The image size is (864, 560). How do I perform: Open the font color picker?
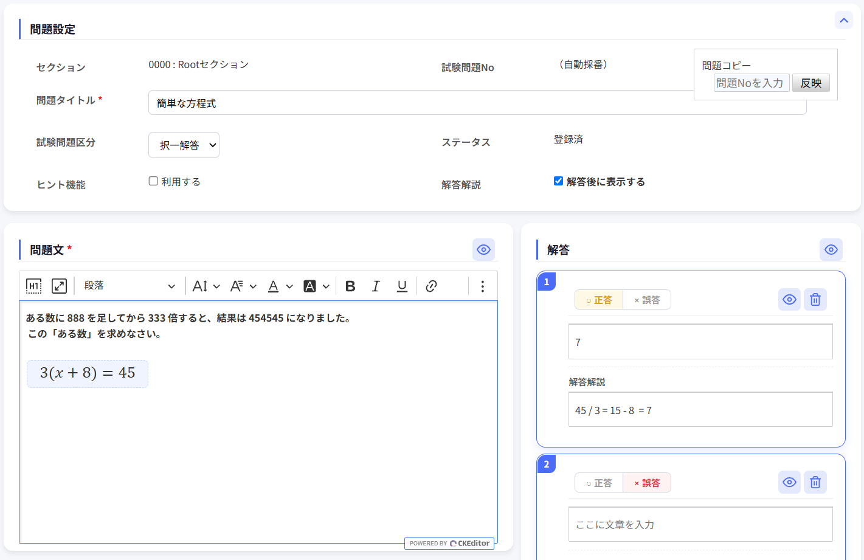280,286
